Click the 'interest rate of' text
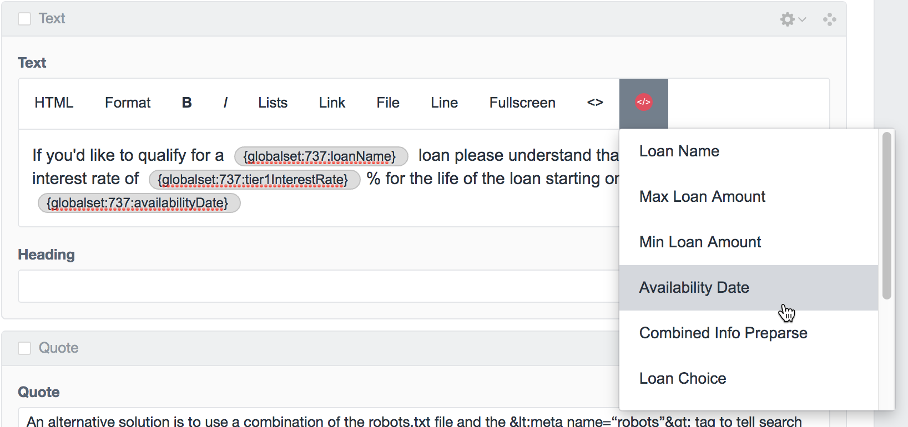Screen dimensions: 908x427 pyautogui.click(x=85, y=179)
